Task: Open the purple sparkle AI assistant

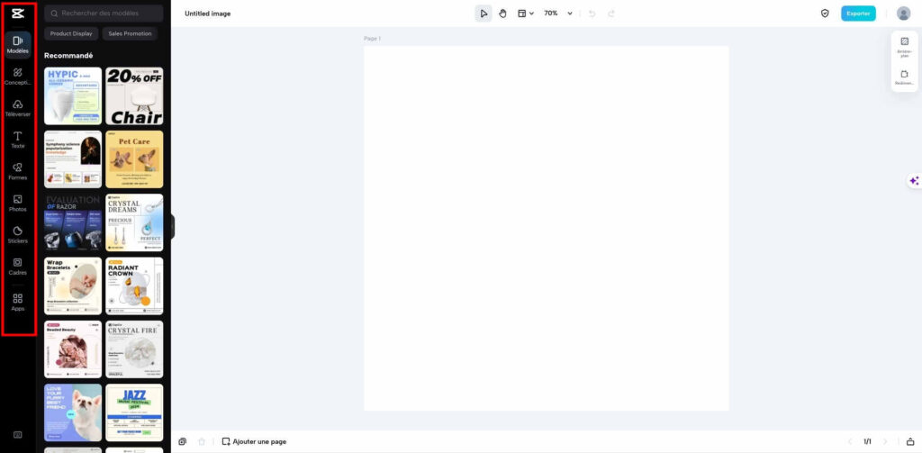Action: click(x=914, y=181)
